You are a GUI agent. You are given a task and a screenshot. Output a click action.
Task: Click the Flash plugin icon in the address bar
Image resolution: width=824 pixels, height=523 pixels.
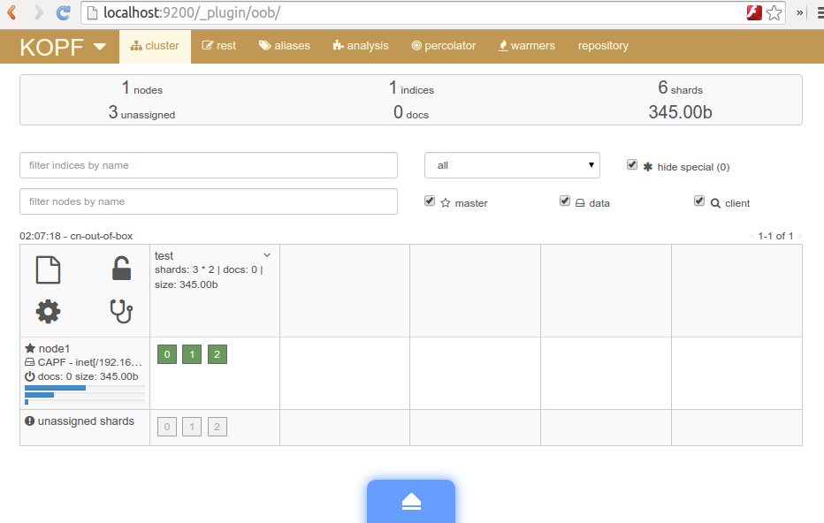pos(754,12)
